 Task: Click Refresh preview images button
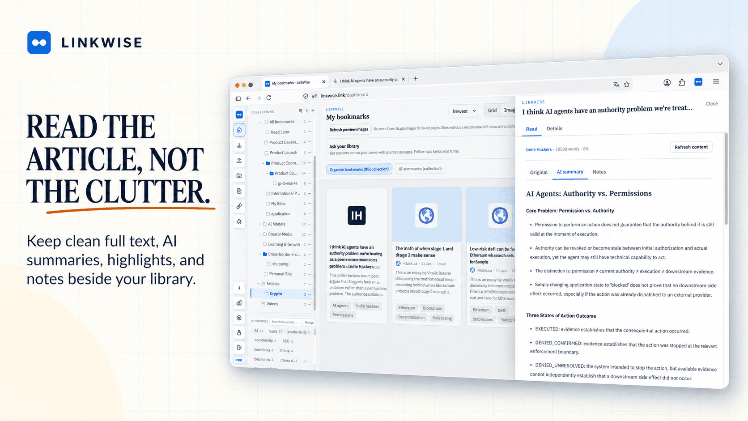point(348,130)
